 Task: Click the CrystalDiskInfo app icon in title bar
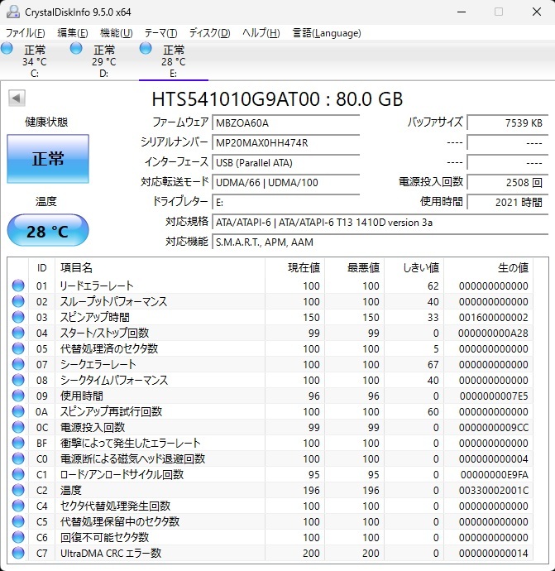point(12,12)
